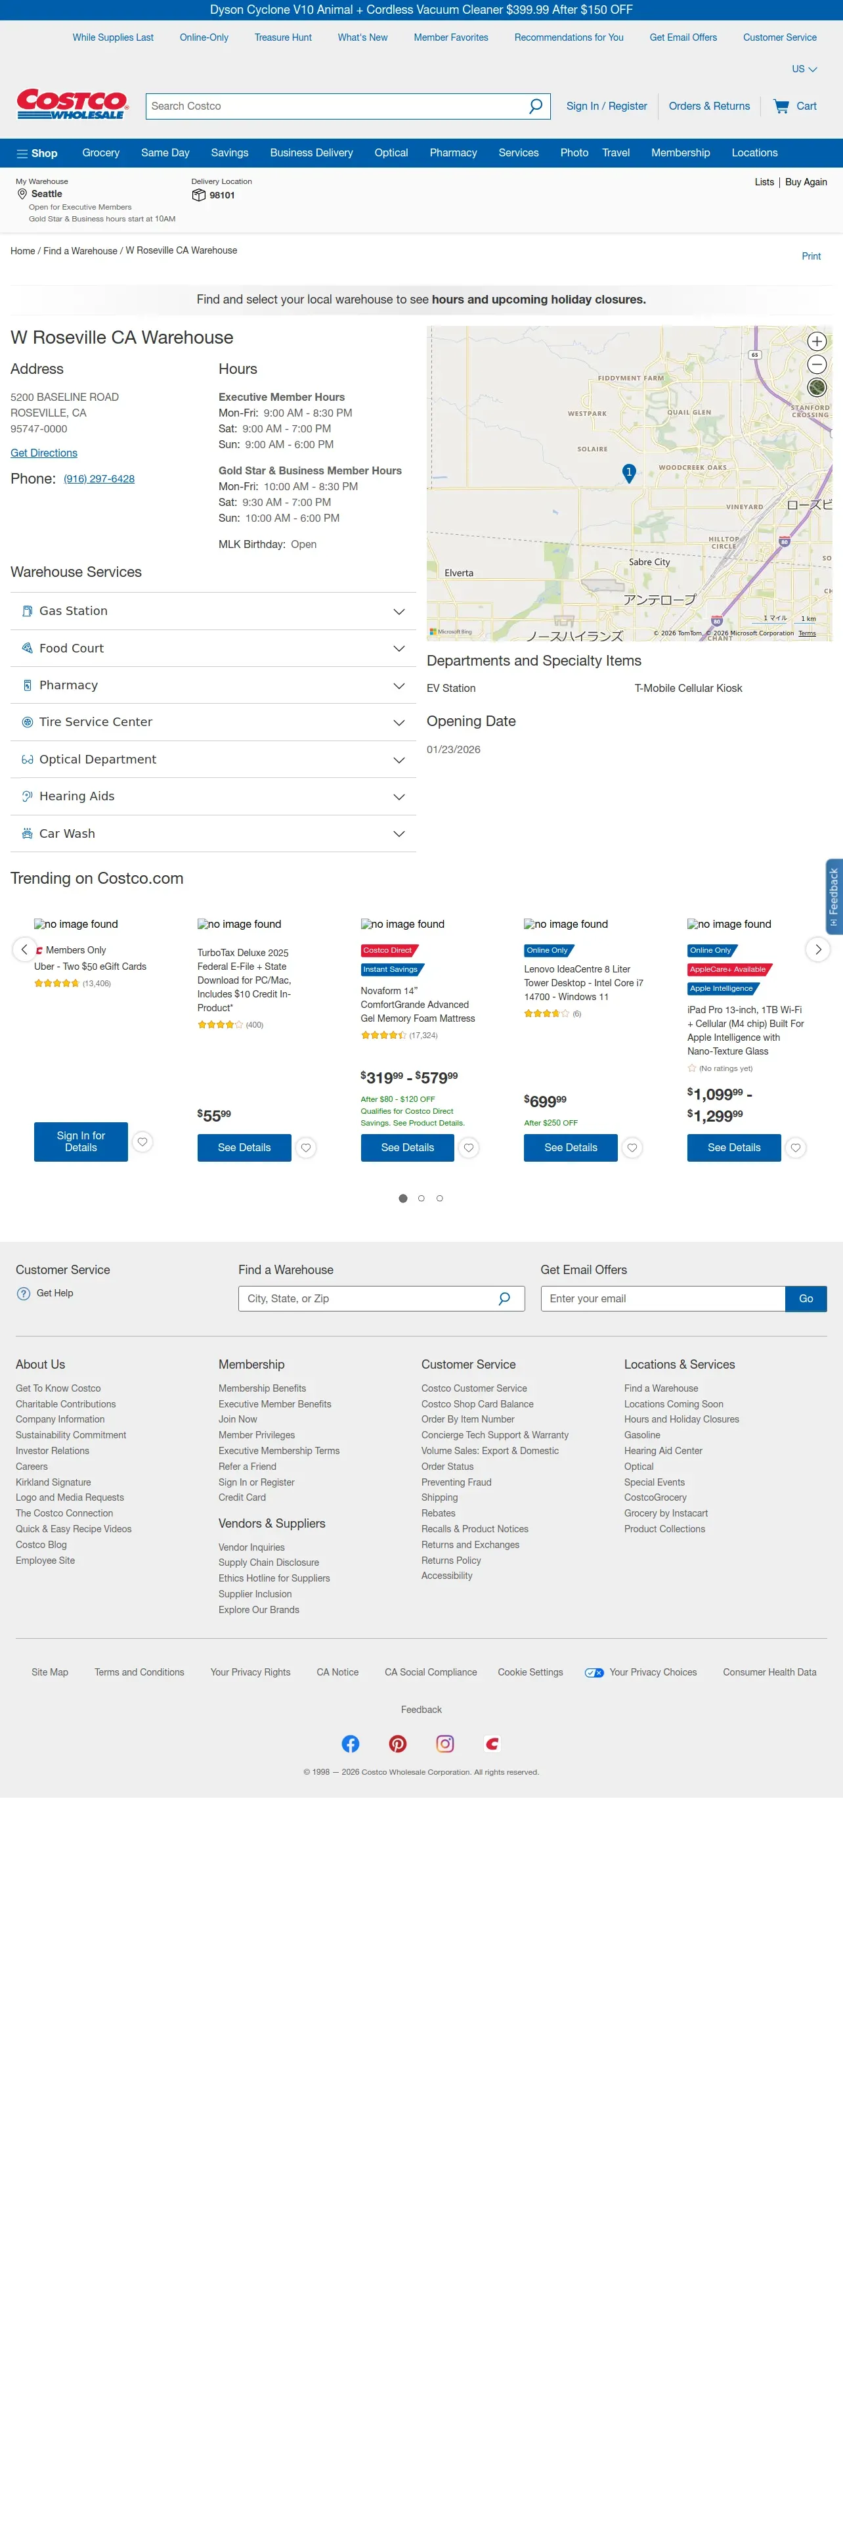
Task: Call phone number (916) 297-6428
Action: click(99, 480)
